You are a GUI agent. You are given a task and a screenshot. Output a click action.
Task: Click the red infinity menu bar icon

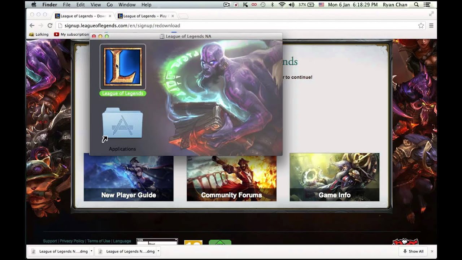pyautogui.click(x=254, y=5)
